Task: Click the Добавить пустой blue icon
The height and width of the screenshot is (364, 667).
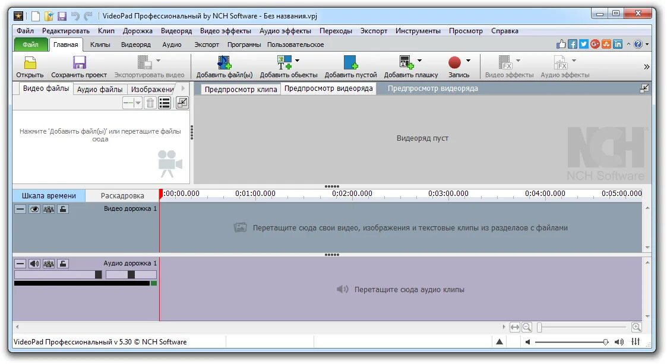Action: [350, 62]
